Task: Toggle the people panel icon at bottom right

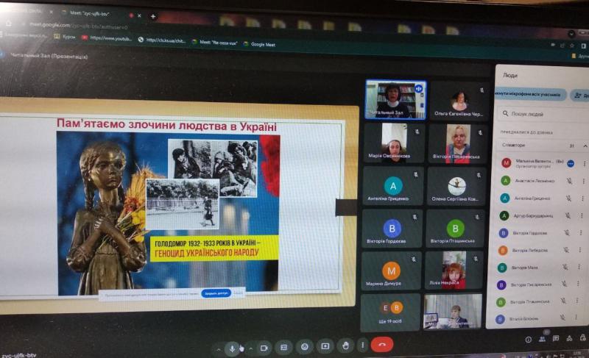Action: 542,339
